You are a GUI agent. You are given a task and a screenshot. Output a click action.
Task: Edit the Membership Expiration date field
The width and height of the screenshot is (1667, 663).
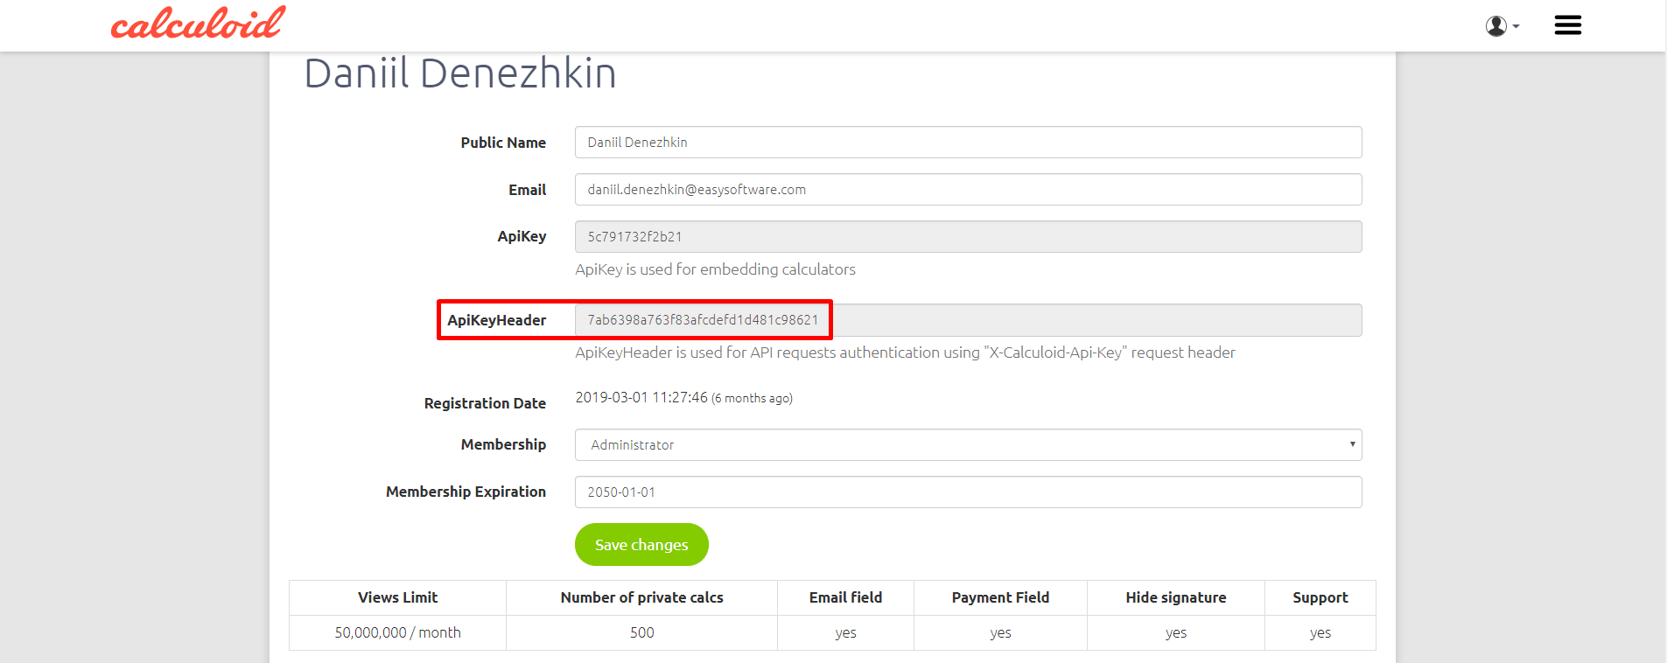click(x=968, y=492)
